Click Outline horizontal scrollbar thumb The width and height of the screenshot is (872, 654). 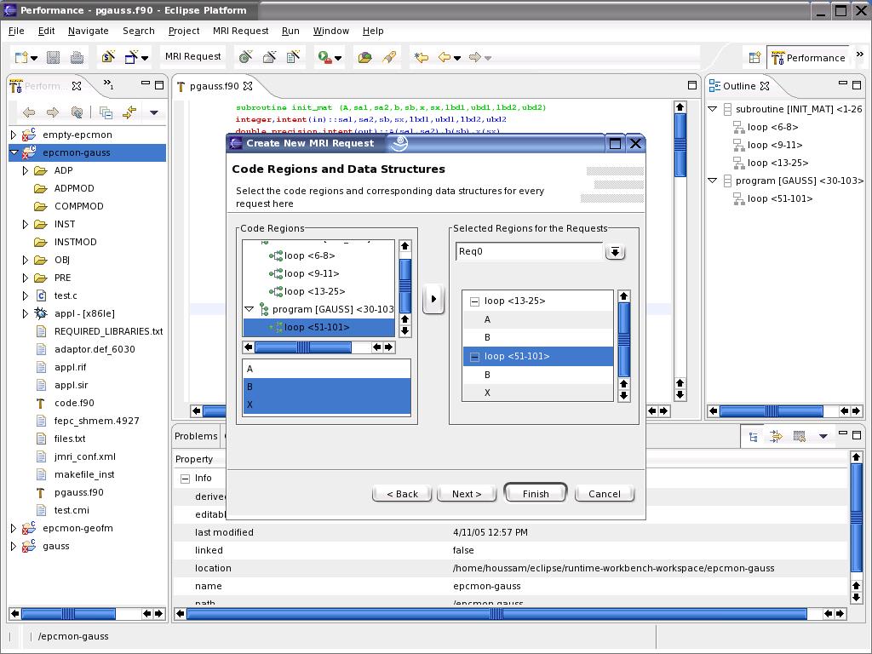[x=771, y=411]
